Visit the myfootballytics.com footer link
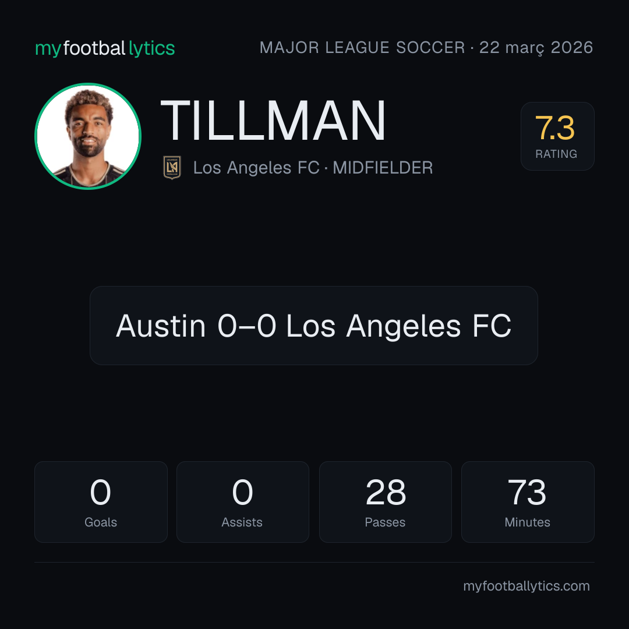 [x=526, y=586]
